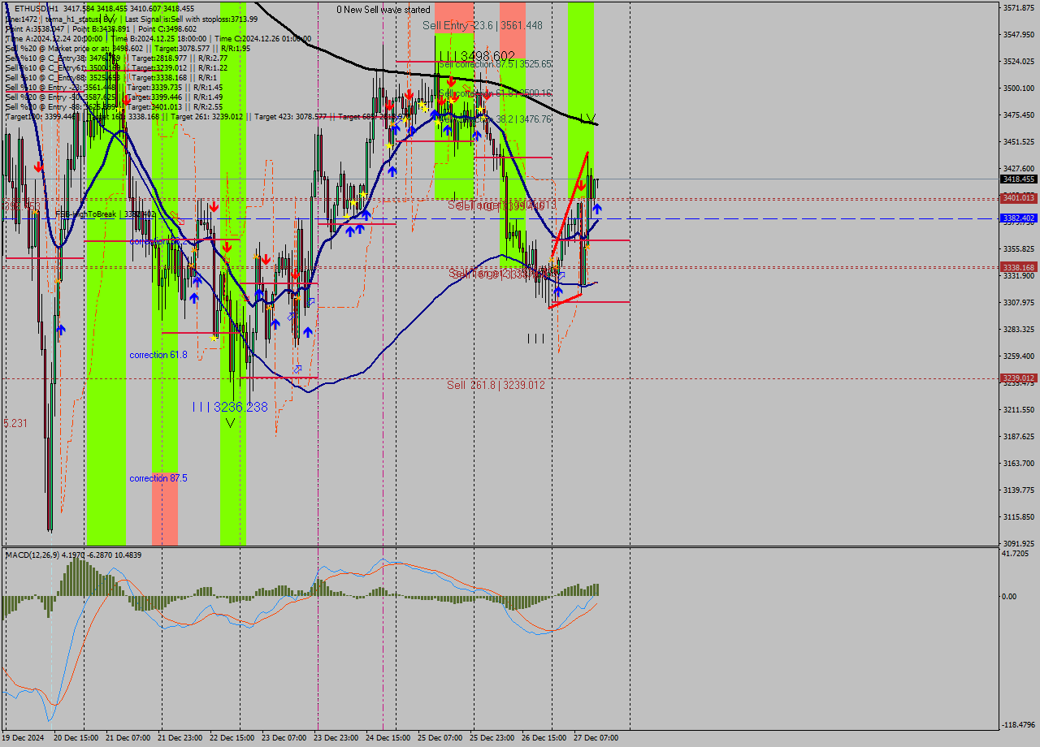The image size is (1040, 747).
Task: Click the '19 Dec 2024' date label
Action: click(23, 738)
